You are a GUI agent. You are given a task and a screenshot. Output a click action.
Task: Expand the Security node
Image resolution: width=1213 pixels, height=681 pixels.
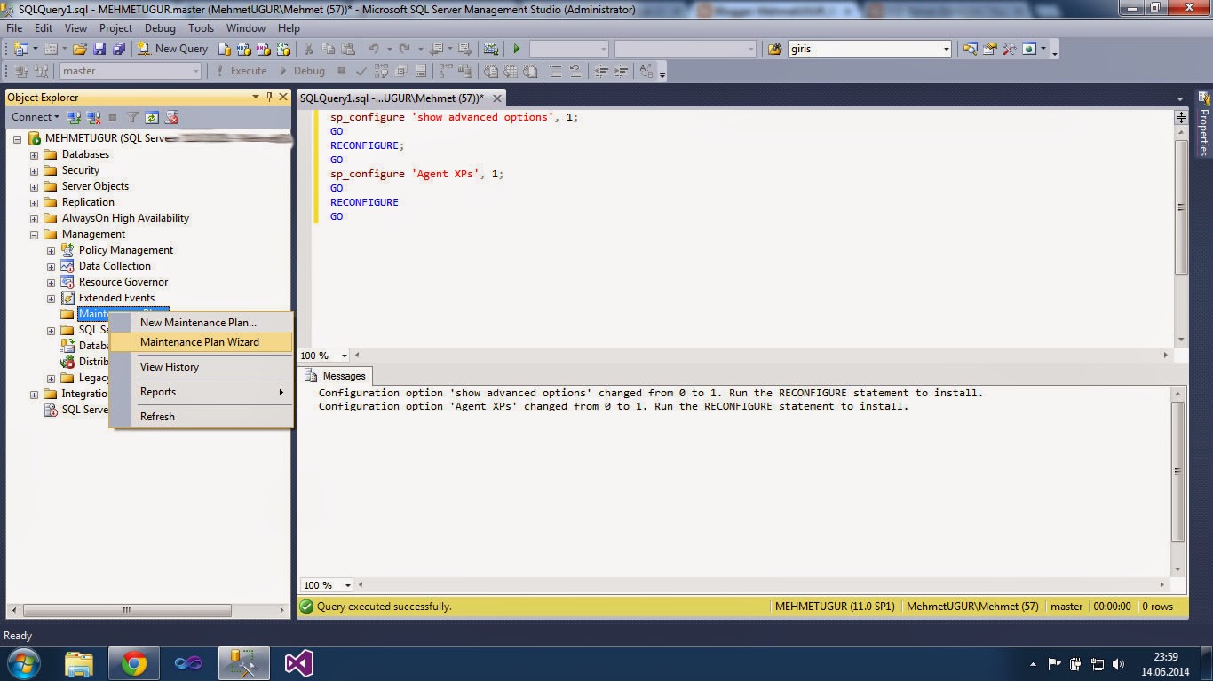[x=35, y=171]
